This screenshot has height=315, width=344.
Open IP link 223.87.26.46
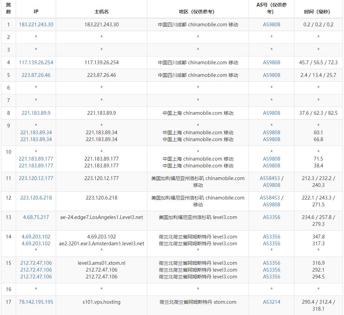point(36,75)
